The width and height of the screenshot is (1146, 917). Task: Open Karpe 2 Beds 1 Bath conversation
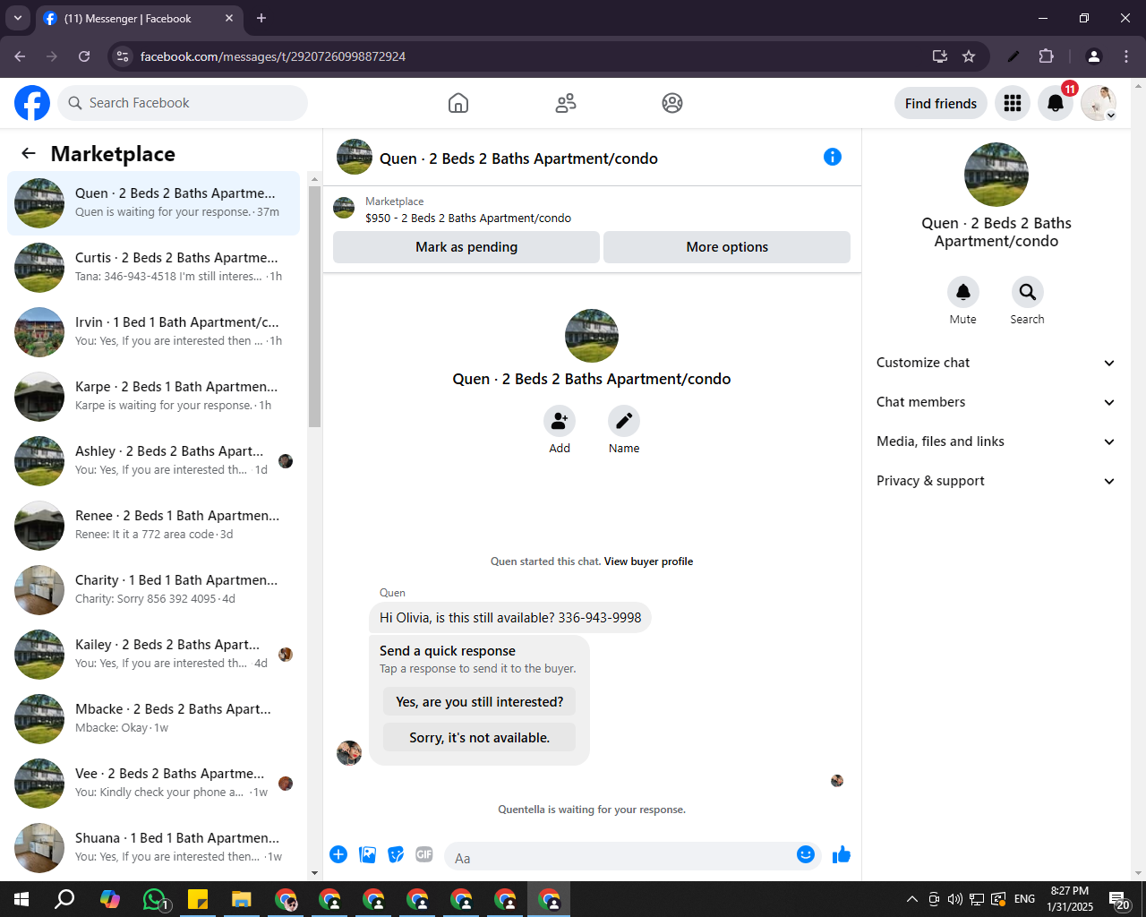coord(154,397)
